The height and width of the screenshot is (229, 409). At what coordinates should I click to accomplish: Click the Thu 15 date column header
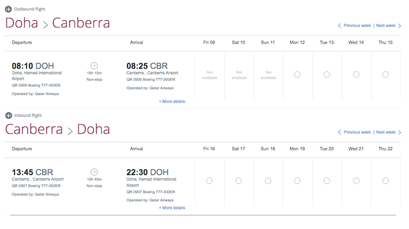coord(386,43)
